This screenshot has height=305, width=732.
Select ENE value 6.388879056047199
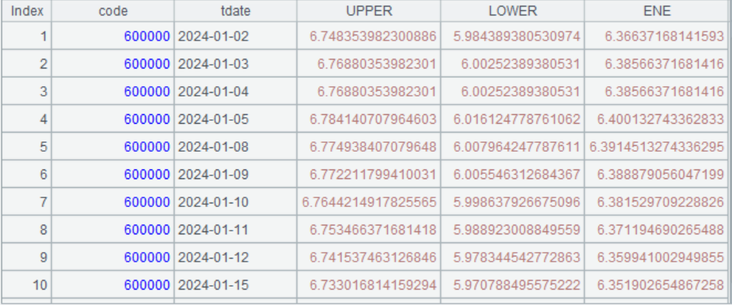click(656, 175)
